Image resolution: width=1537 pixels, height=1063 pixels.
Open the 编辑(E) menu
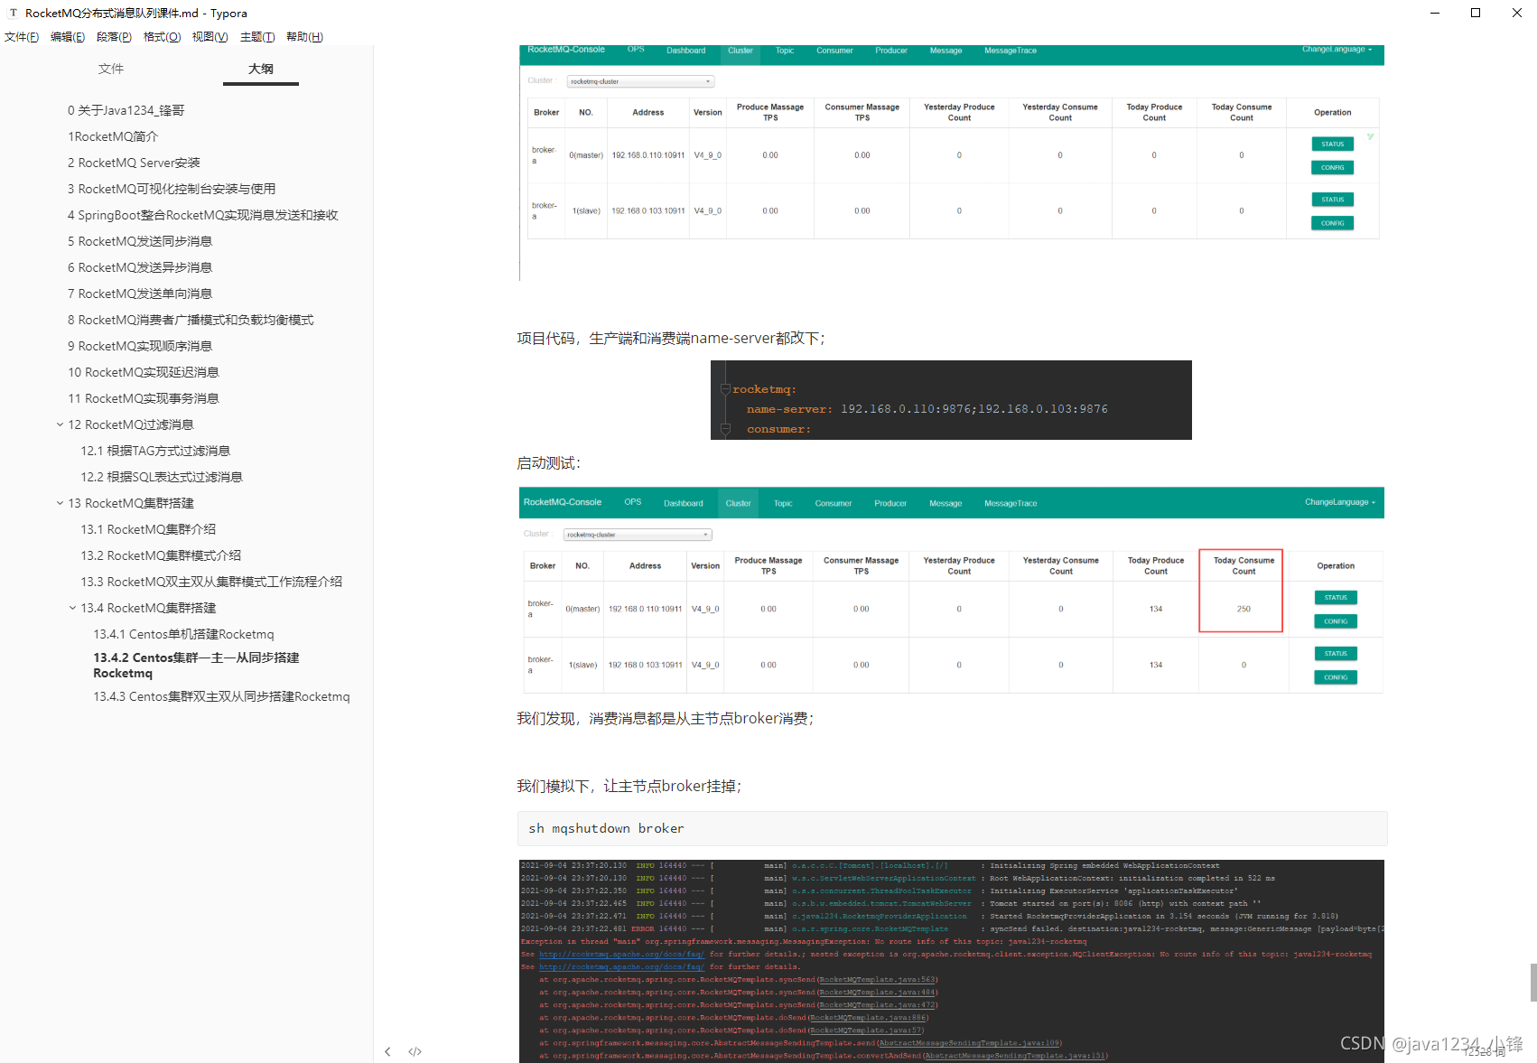click(x=68, y=37)
